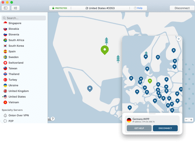Select the Spain flag icon
This screenshot has width=195, height=142.
point(5,52)
